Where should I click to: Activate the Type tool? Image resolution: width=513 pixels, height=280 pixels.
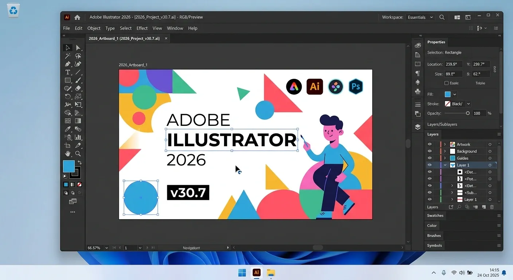pos(67,72)
